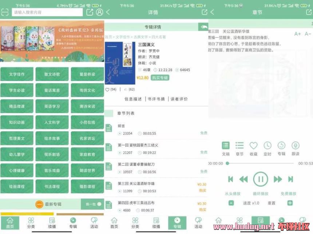Go to 分类 tab on detail screen

click(x=135, y=223)
